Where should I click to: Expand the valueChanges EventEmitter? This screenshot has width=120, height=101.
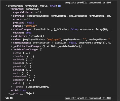pyautogui.click(x=12, y=43)
